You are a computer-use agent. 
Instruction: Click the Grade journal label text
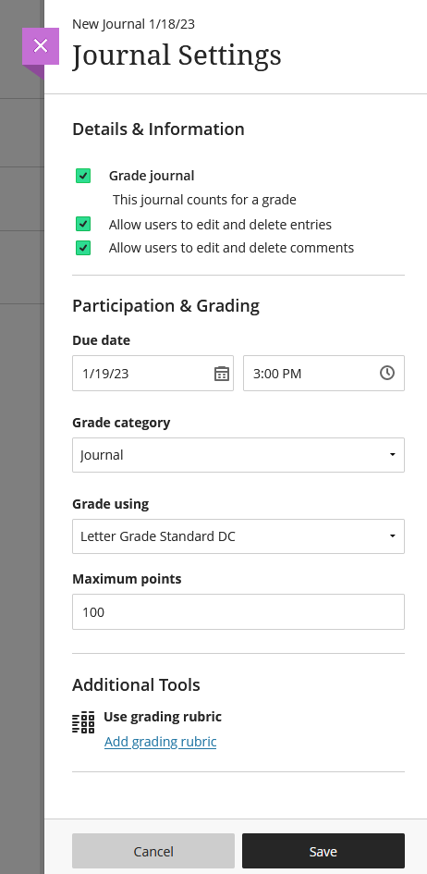[152, 176]
